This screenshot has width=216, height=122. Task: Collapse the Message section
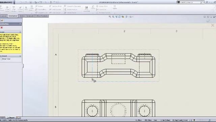pyautogui.click(x=20, y=32)
